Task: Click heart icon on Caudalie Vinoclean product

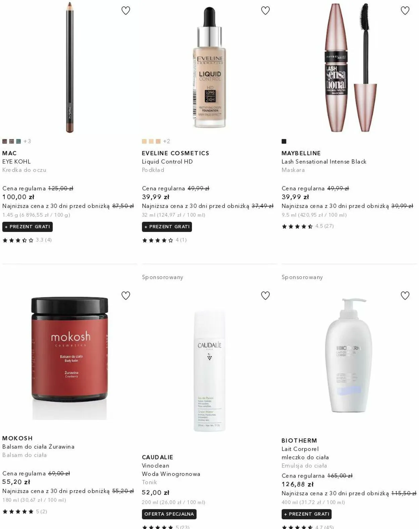Action: coord(265,296)
